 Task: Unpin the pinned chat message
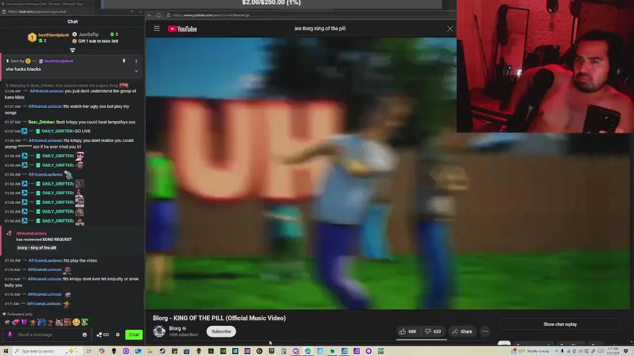click(124, 61)
